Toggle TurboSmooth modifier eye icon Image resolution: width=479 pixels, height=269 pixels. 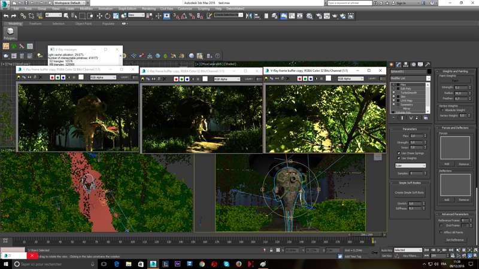393,93
